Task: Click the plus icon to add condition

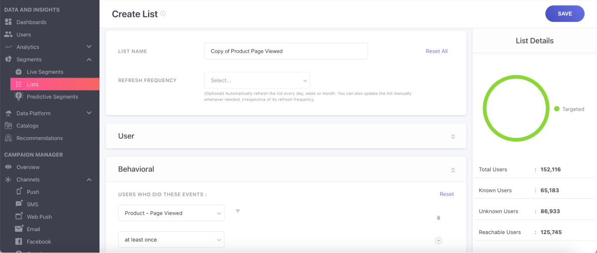Action: coord(438,241)
